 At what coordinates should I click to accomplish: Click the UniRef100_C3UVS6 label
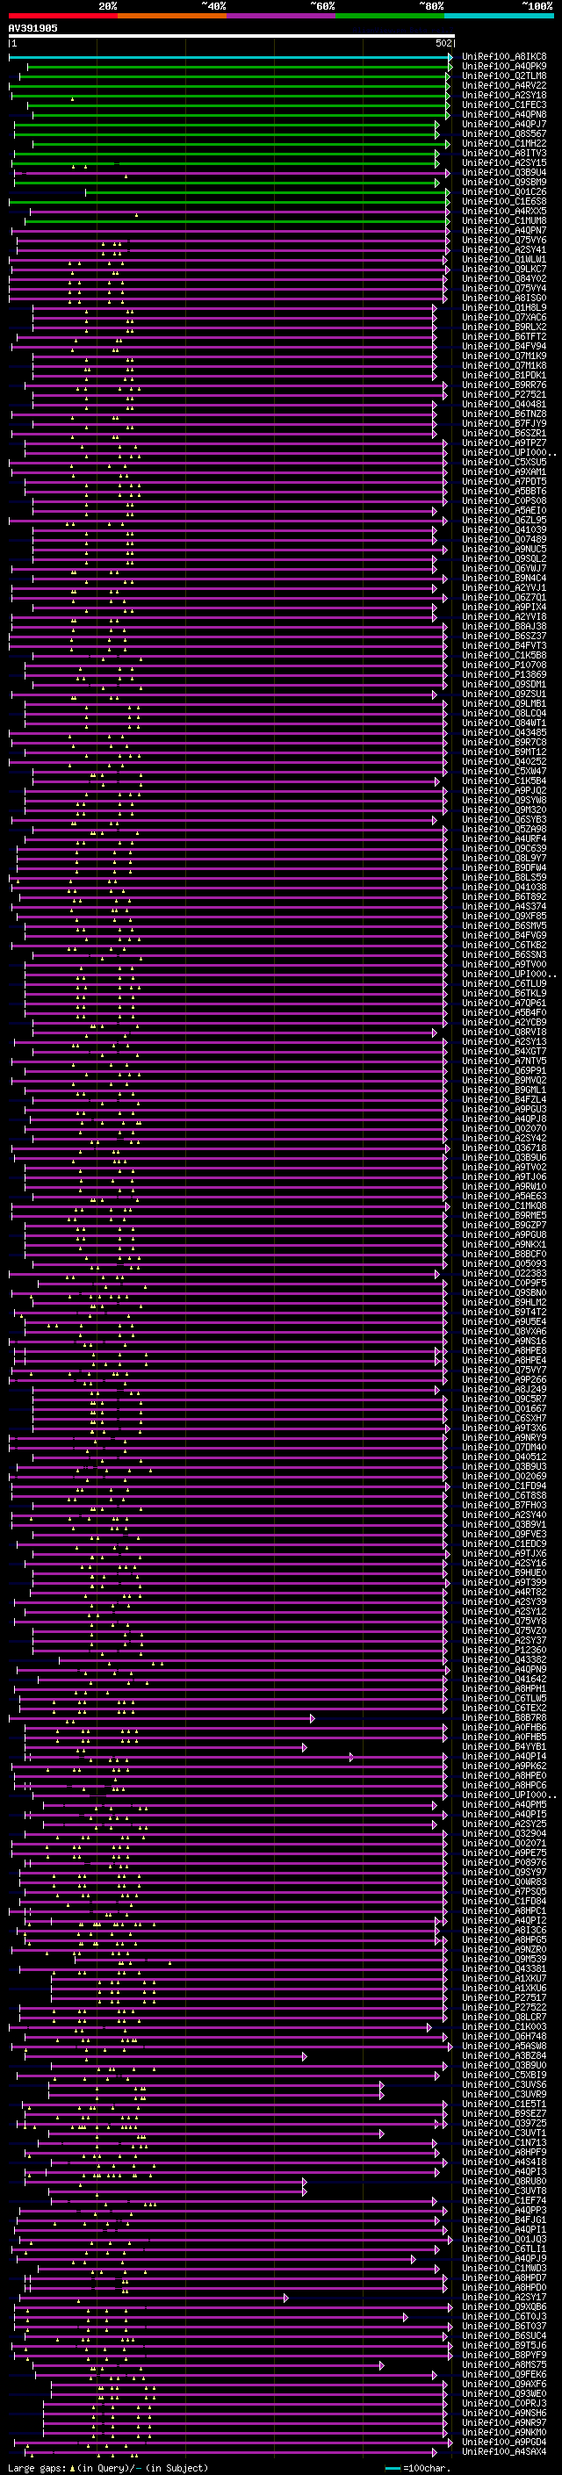click(x=504, y=2085)
